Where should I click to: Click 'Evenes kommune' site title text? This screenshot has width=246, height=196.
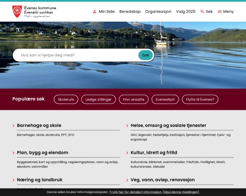click(40, 8)
